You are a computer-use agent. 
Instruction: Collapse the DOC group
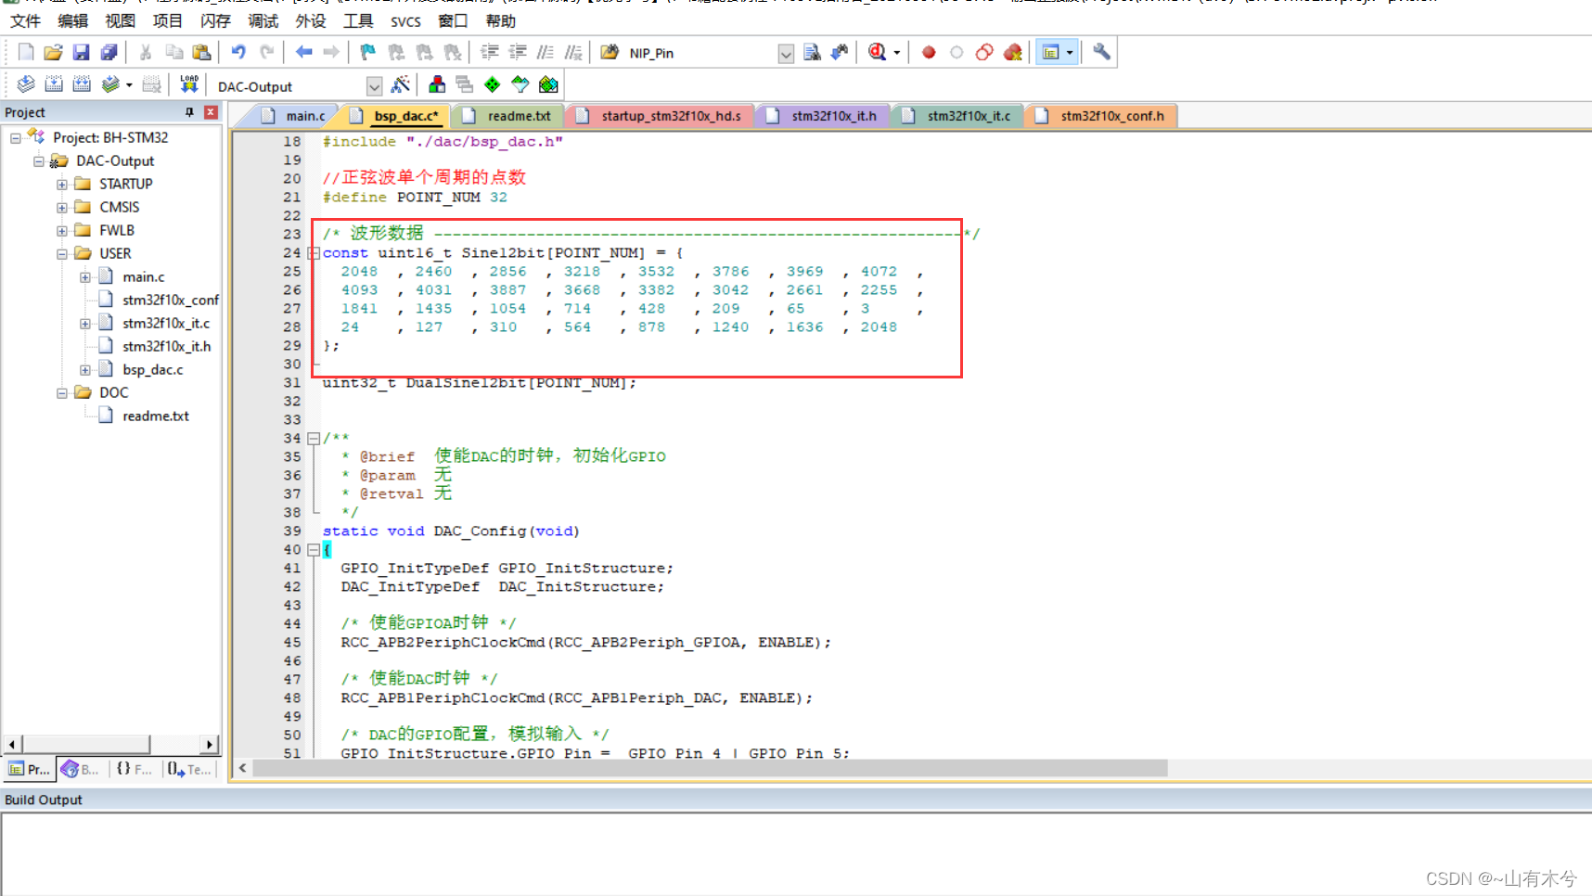(62, 392)
